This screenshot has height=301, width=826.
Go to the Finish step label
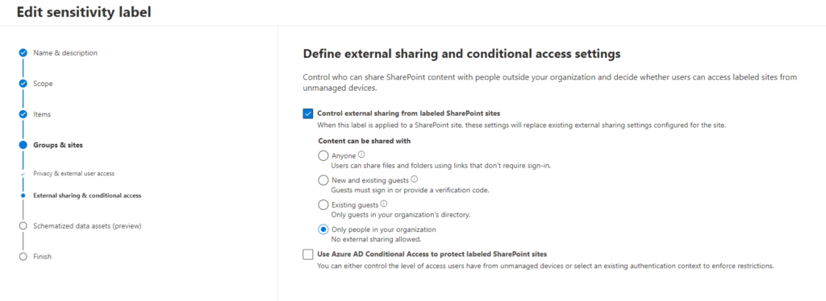pos(43,257)
